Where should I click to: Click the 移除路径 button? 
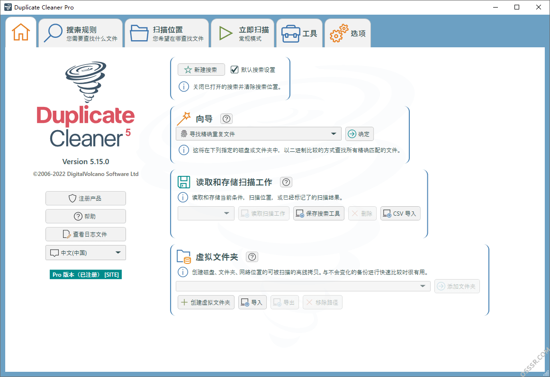coord(323,302)
